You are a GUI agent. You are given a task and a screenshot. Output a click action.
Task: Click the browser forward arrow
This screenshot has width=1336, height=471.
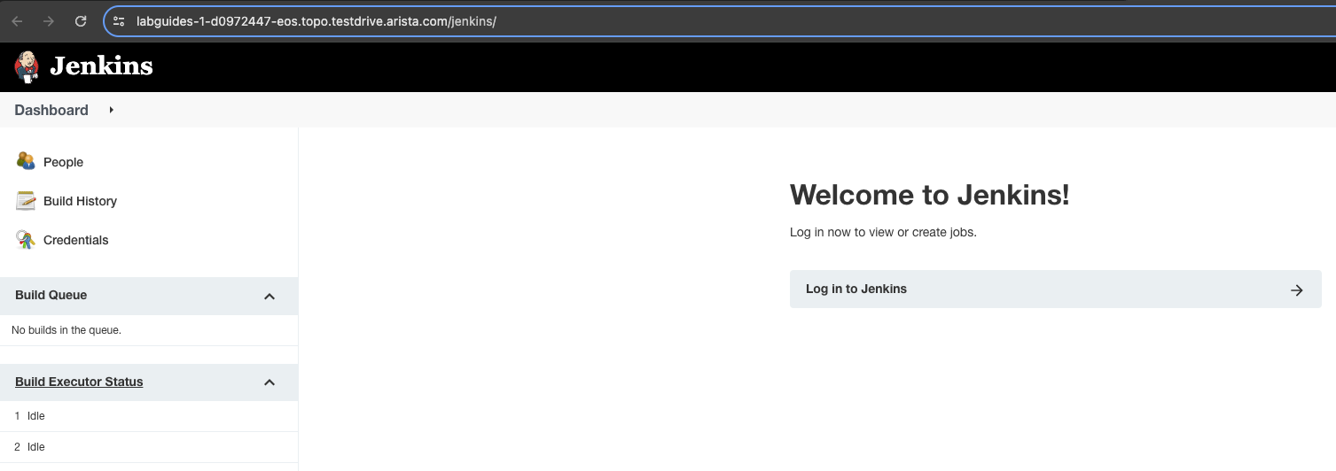49,21
